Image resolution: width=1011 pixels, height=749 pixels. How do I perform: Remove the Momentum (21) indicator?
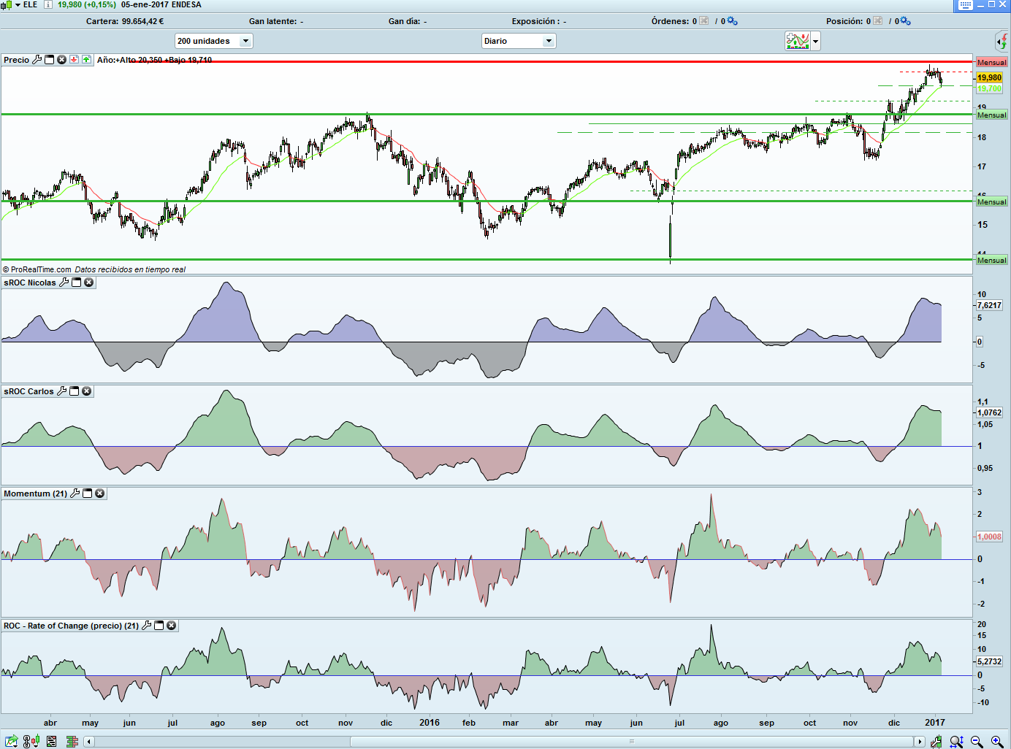[100, 493]
